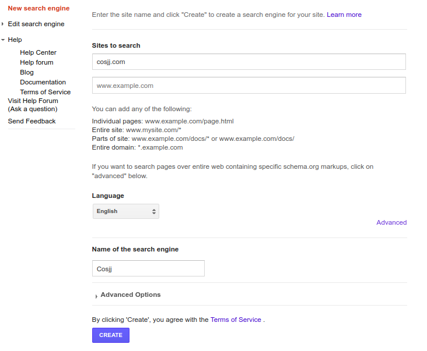Open Help Center link

38,52
